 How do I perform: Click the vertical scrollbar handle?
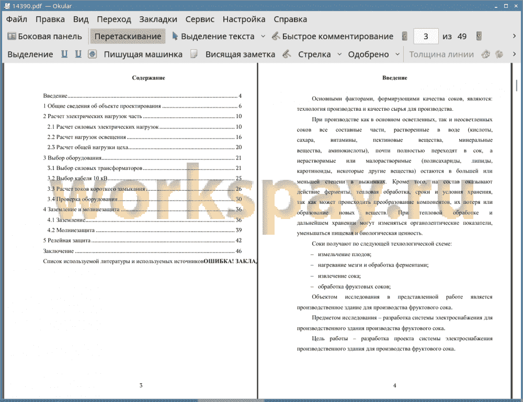[517, 85]
